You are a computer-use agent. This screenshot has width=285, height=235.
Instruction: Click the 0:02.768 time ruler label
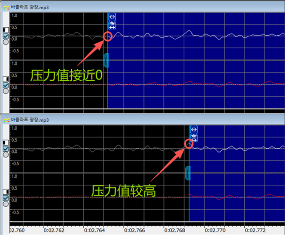coord(175,230)
